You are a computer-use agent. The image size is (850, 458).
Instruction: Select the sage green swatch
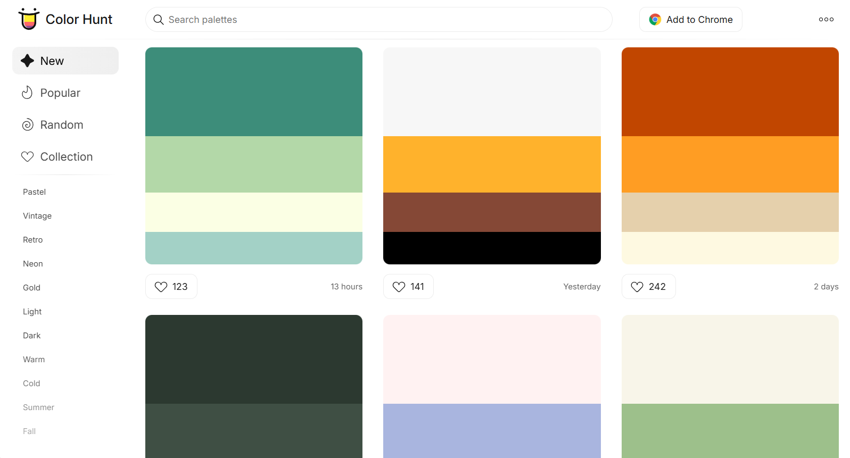[730, 431]
